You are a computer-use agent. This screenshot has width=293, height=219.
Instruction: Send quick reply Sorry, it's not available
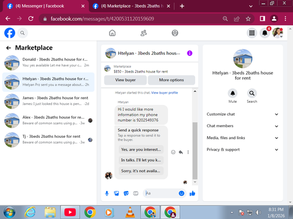pyautogui.click(x=141, y=171)
